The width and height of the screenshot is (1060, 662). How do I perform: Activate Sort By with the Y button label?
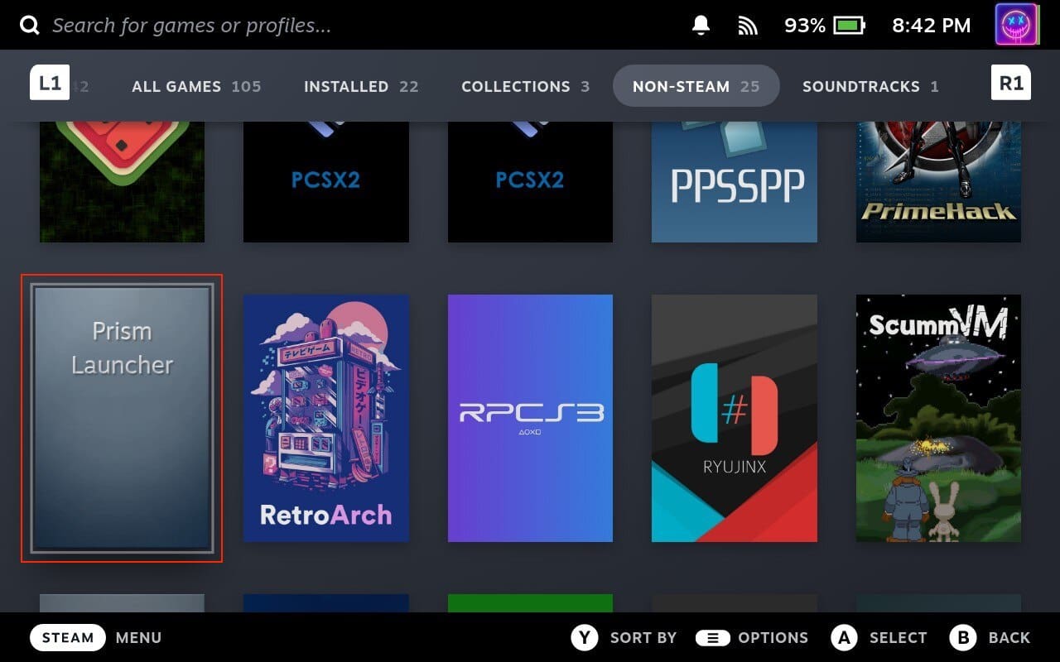point(585,637)
